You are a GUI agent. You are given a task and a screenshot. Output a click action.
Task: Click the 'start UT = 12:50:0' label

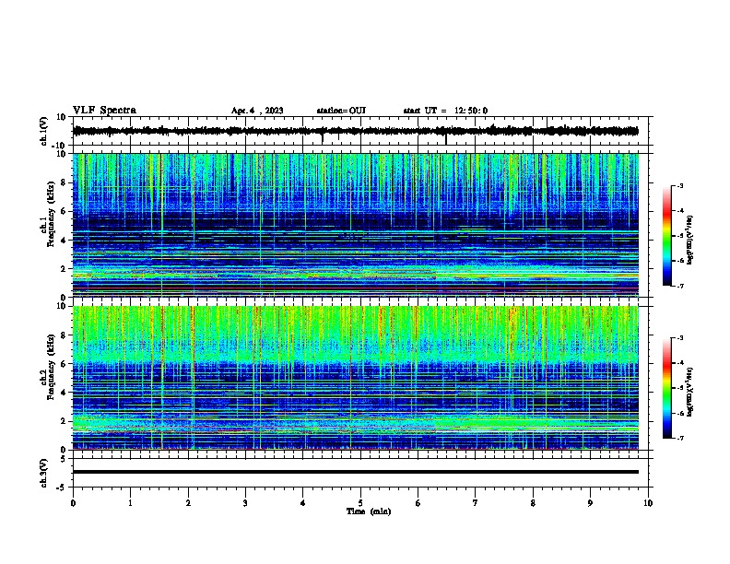coord(445,111)
